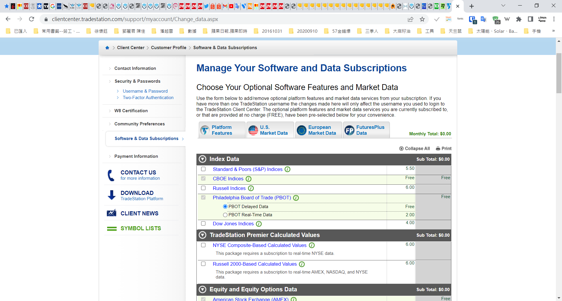Open Russell Indices link
The height and width of the screenshot is (301, 562).
(229, 188)
